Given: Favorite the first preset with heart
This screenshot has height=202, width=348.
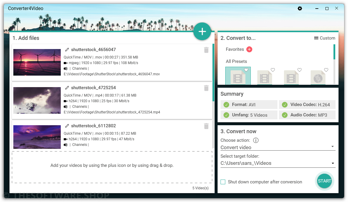Looking at the screenshot, I should point(246,70).
